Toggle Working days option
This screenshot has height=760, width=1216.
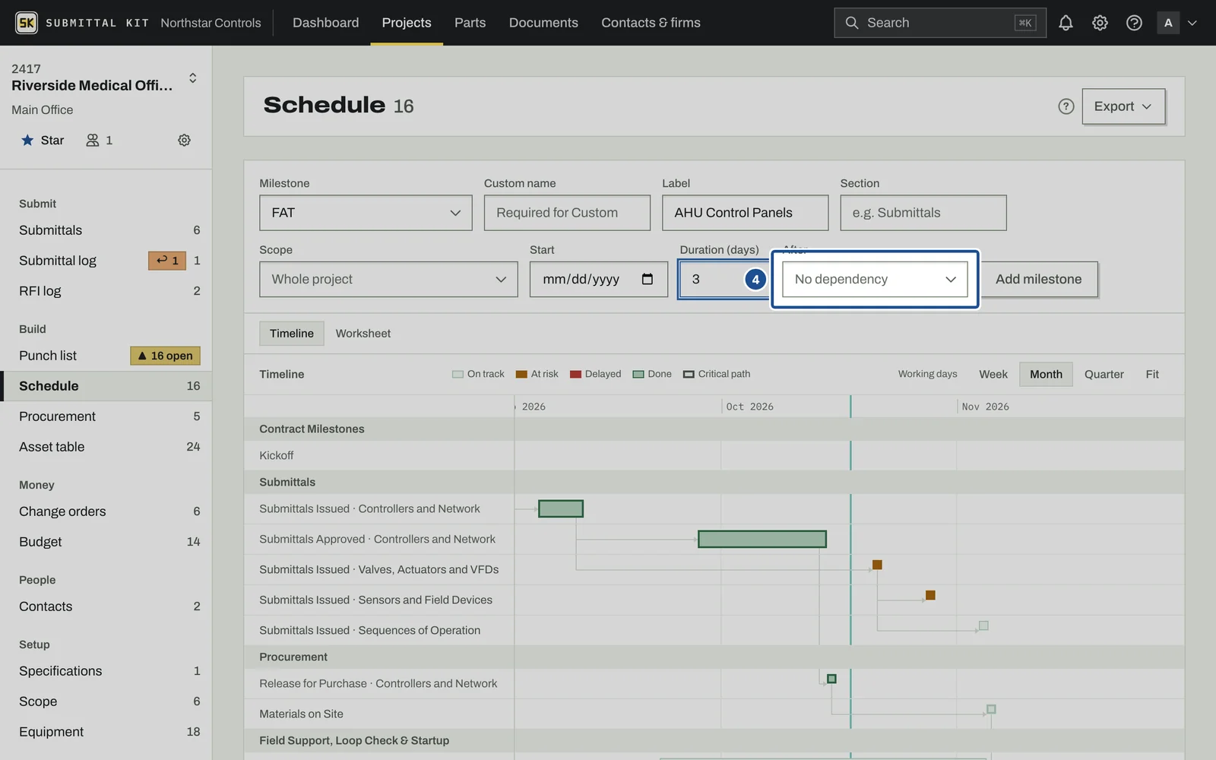(927, 374)
